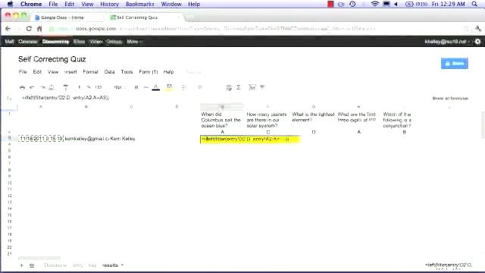485x273 pixels.
Task: Switch to the key sheet tab
Action: 92,265
